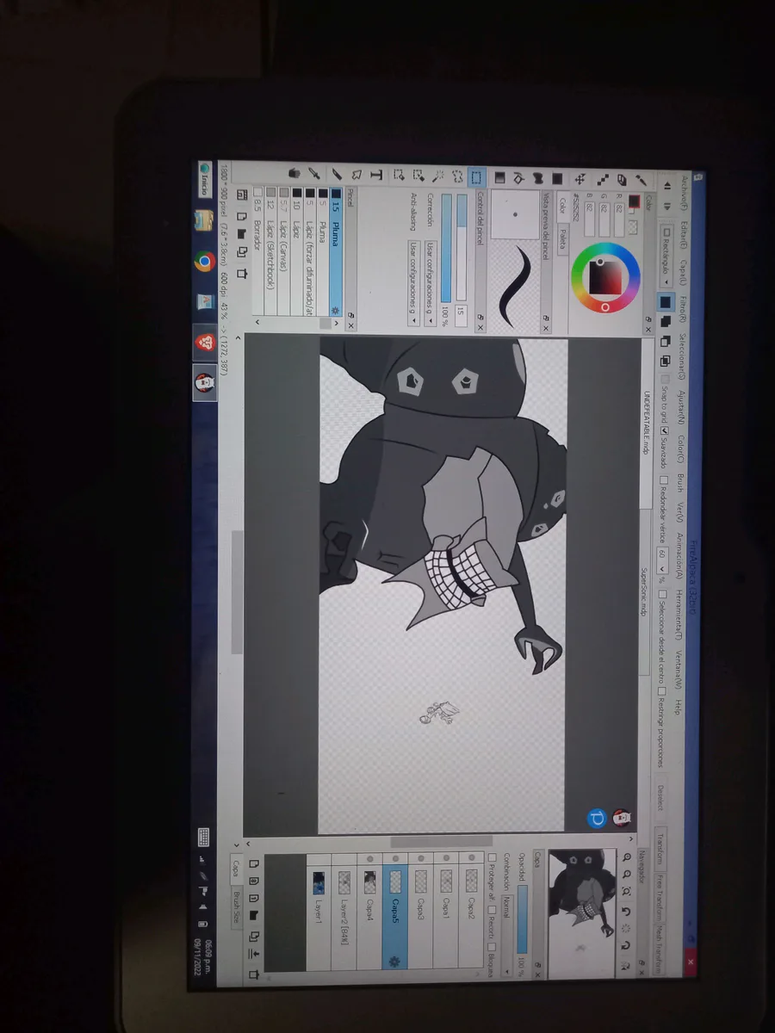Viewport: 775px width, 1033px height.
Task: Toggle visibility of Capa2 layer
Action: (x=472, y=857)
